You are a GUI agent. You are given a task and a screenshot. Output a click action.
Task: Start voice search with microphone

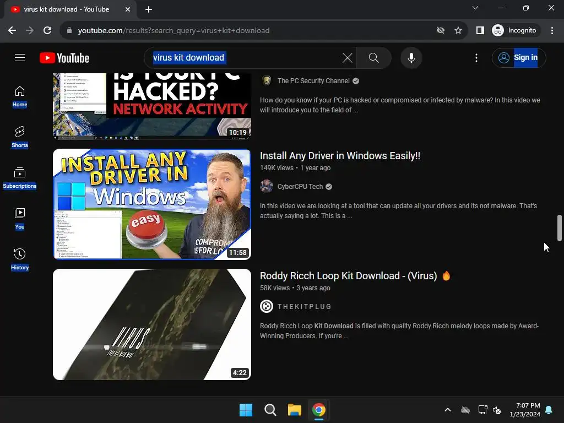[x=411, y=57]
